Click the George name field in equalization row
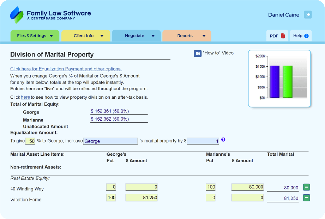325x219 pixels. pyautogui.click(x=110, y=141)
